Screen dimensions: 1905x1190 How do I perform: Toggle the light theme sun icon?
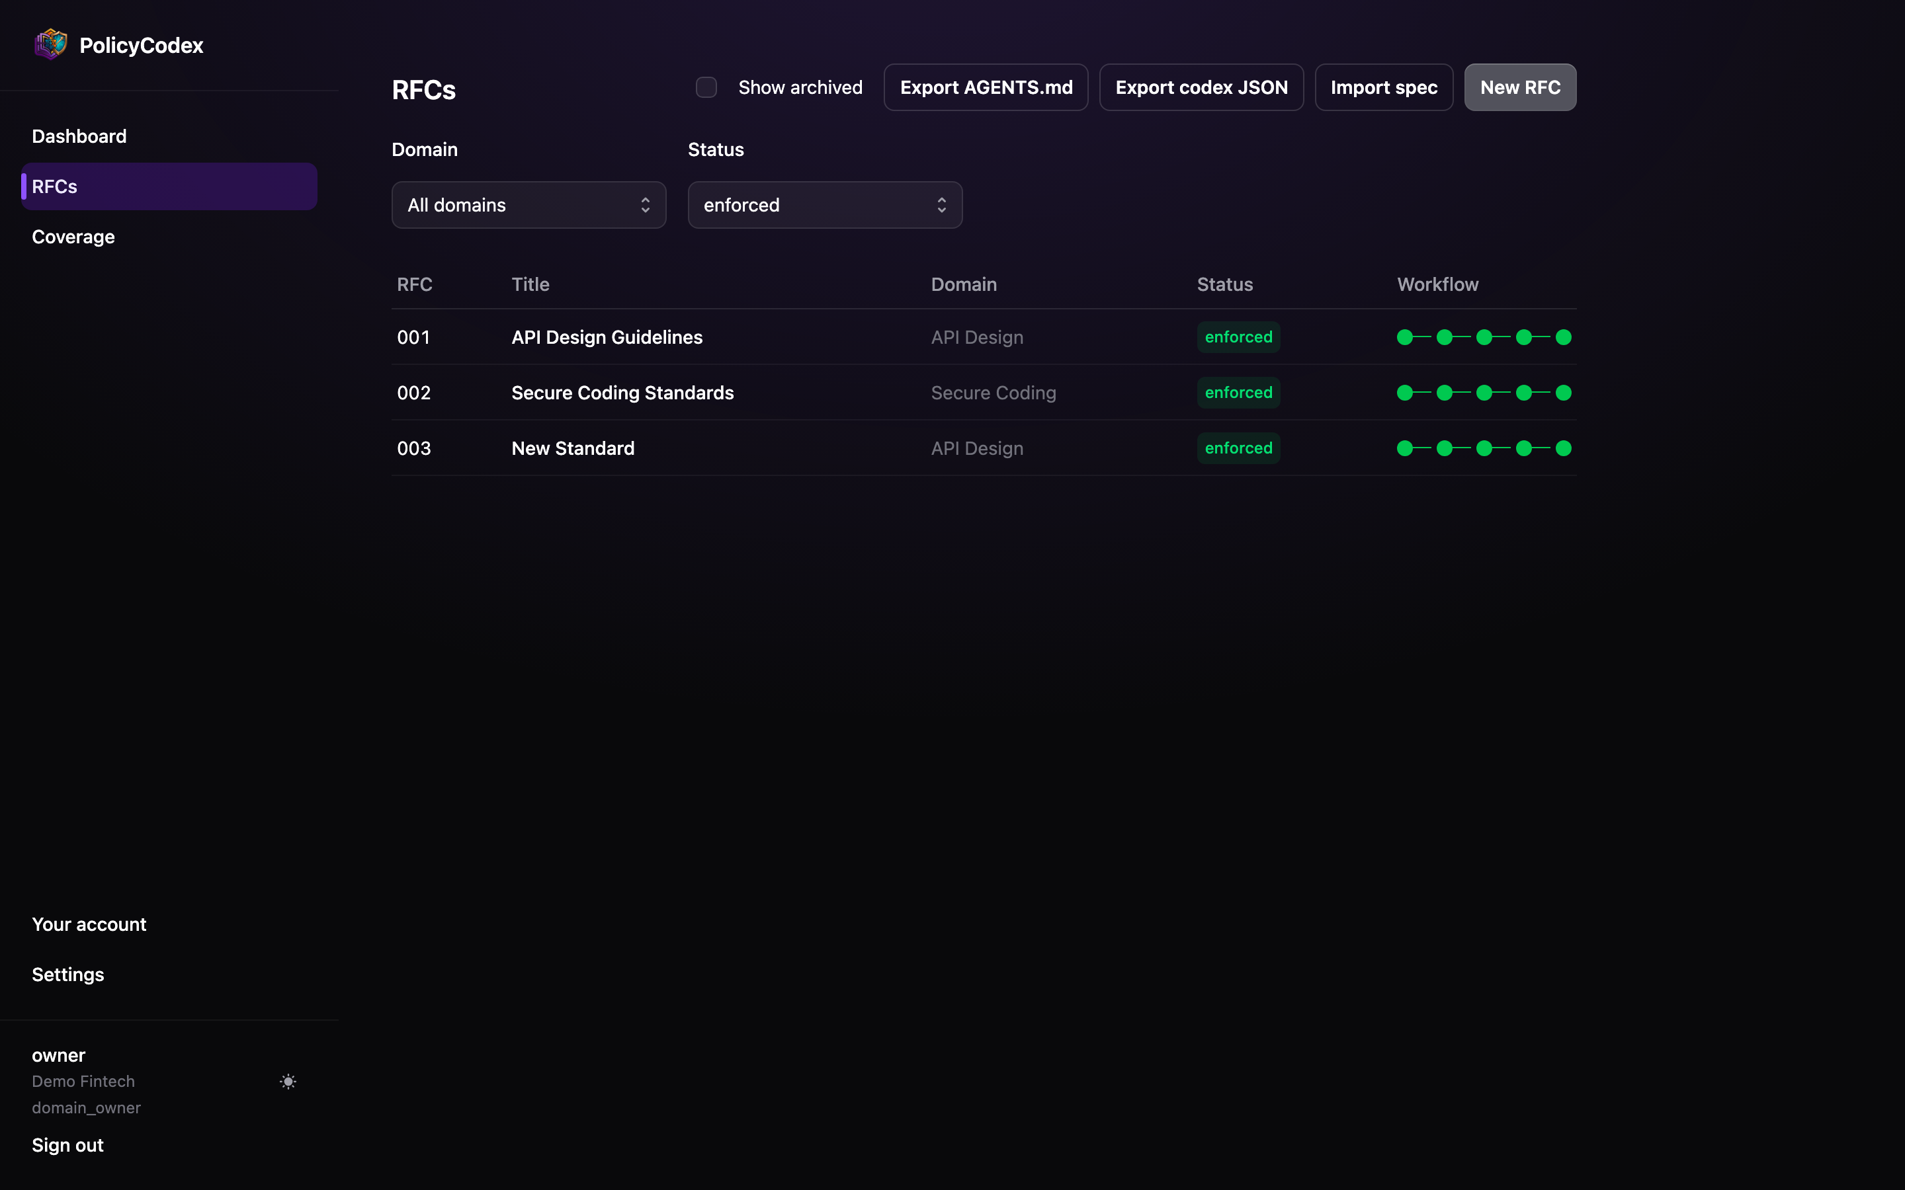click(288, 1082)
